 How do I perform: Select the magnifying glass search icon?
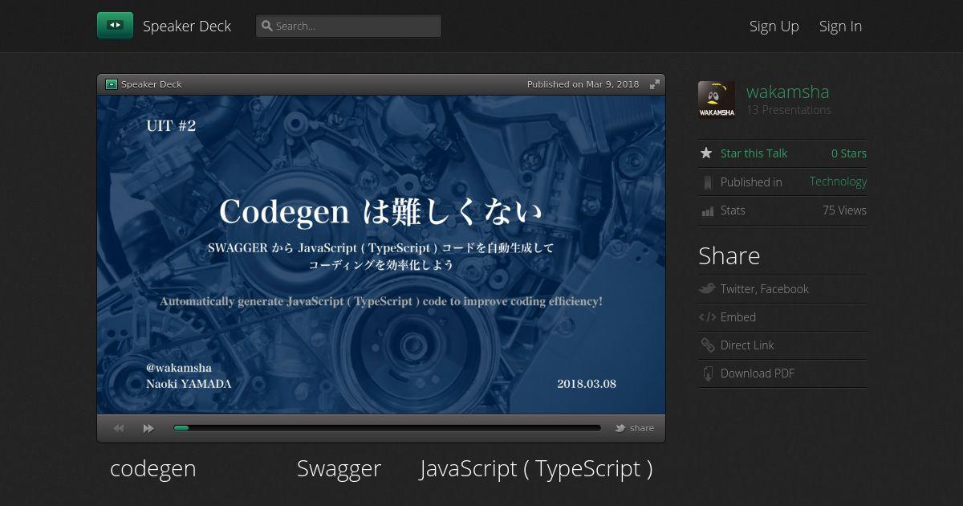[x=267, y=26]
